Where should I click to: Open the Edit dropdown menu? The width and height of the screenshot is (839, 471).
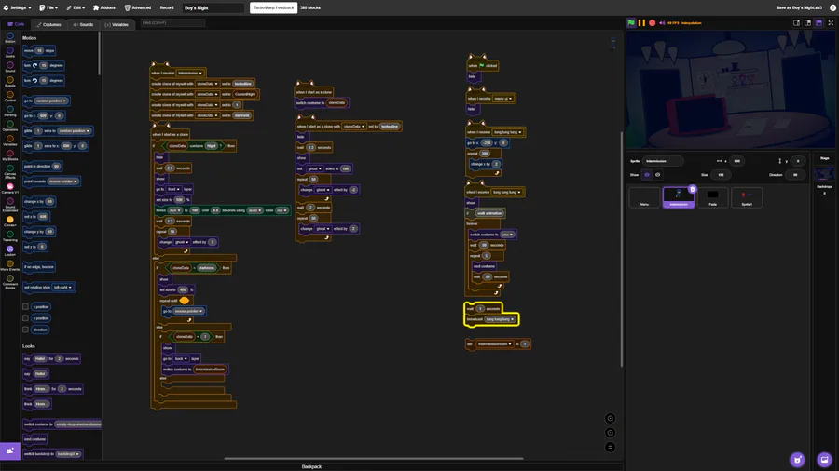[x=76, y=7]
